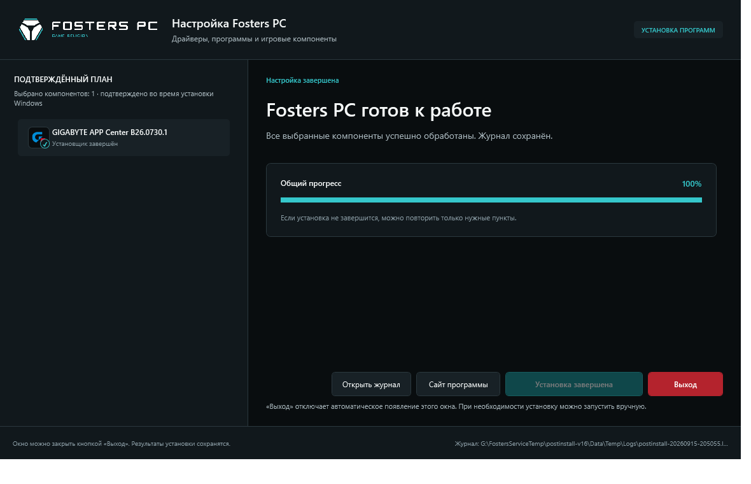Screen dimensions: 751x484
Task: Click the Fosters PC готов к работе heading
Action: coord(379,110)
